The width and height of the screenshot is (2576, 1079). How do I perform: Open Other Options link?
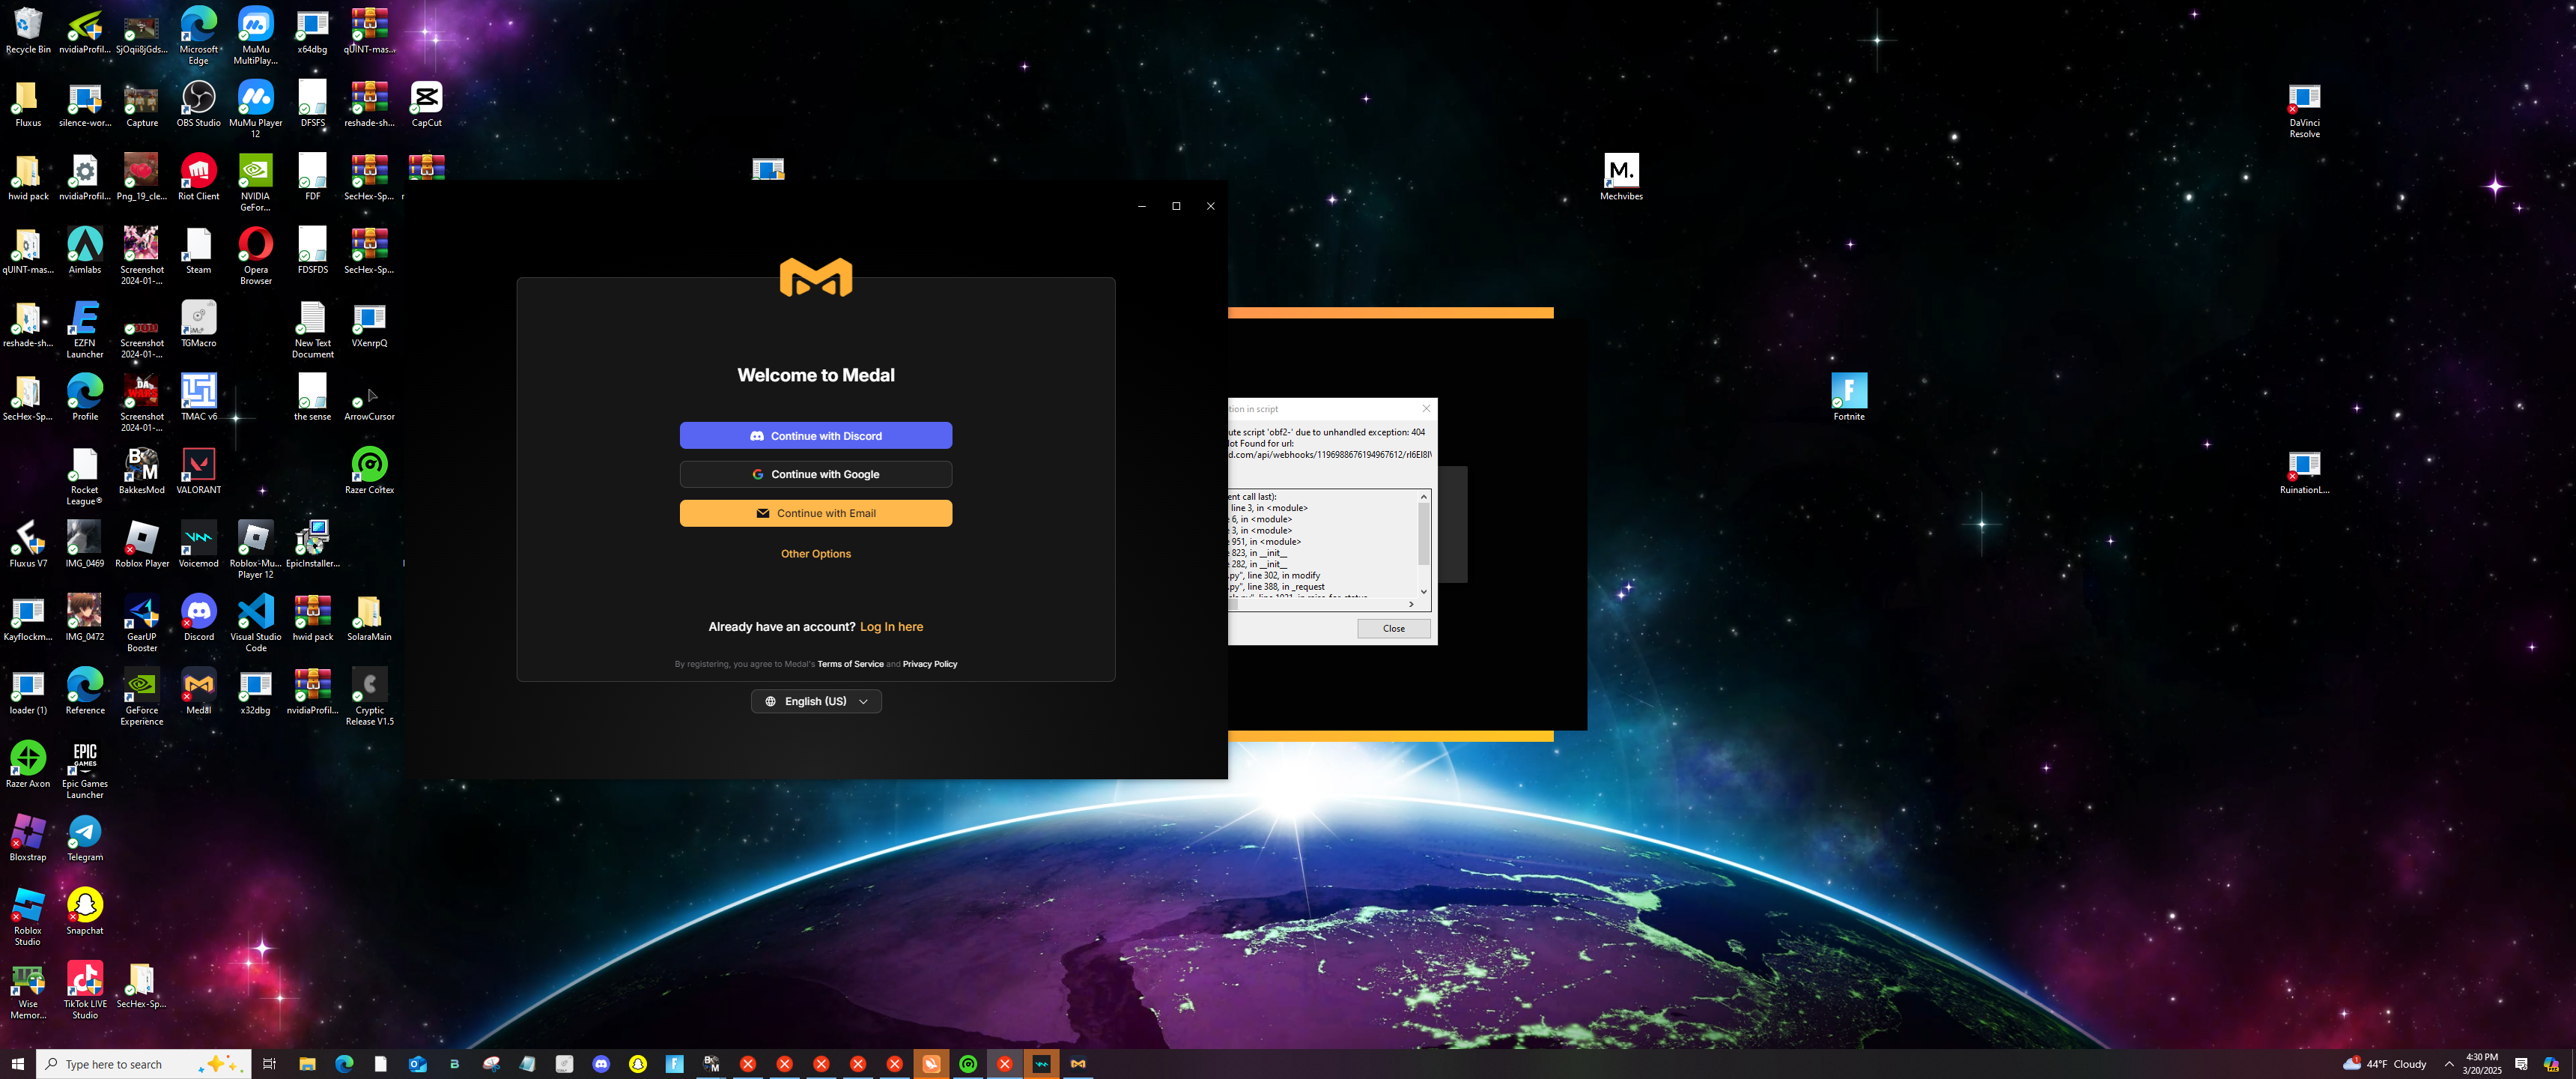(815, 554)
